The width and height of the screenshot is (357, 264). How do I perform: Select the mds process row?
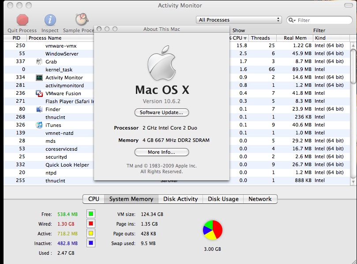pyautogui.click(x=177, y=141)
